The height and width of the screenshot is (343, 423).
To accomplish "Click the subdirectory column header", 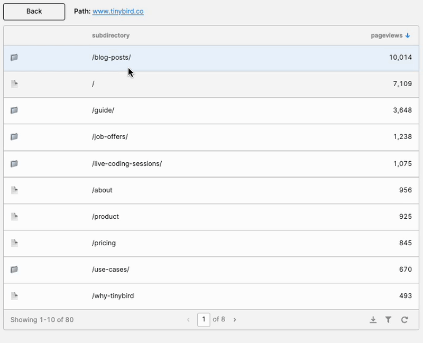I will point(111,35).
